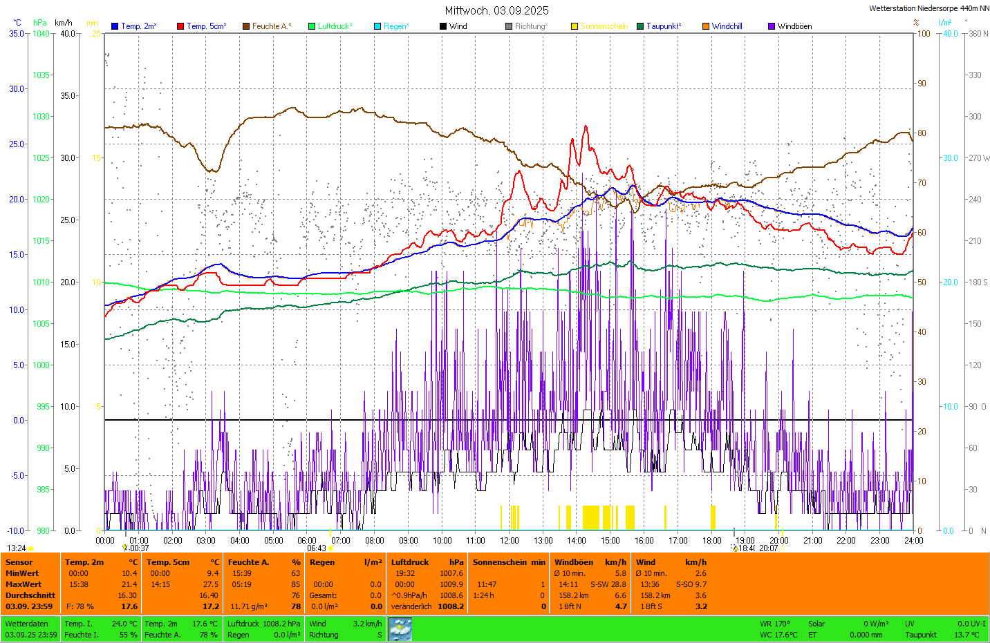Click the blue Temp. 2m legend square
Screen dimensions: 990x643
pos(115,26)
